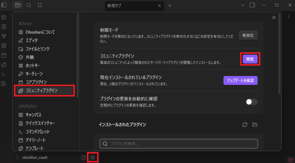The image size is (295, 163).
Task: Create new canvas from left ribbon icon
Action: tap(4, 46)
